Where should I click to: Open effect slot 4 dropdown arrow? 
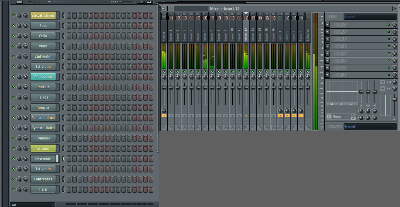point(327,46)
